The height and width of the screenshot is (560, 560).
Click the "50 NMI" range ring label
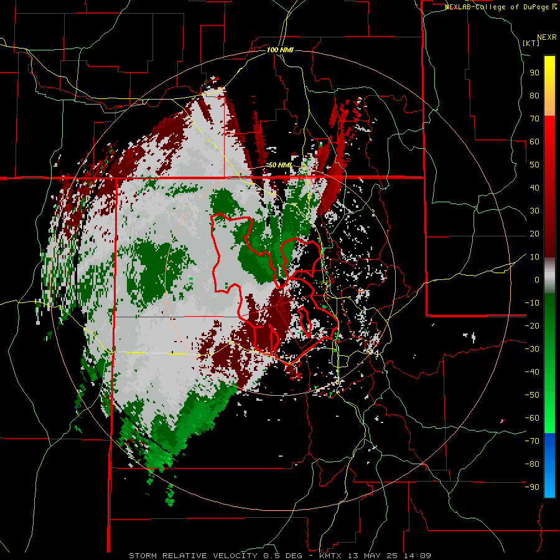pos(280,165)
